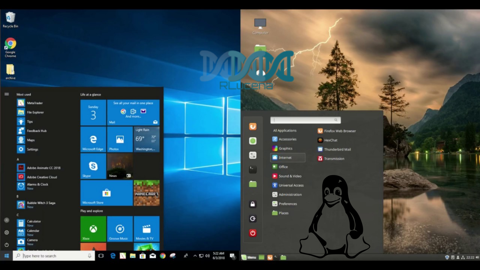The width and height of the screenshot is (480, 270).
Task: Open the Xbox tile
Action: pyautogui.click(x=93, y=229)
